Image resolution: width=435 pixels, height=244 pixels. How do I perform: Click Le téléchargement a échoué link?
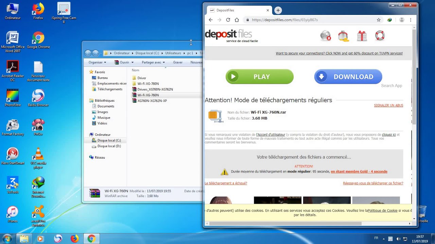pyautogui.click(x=226, y=183)
